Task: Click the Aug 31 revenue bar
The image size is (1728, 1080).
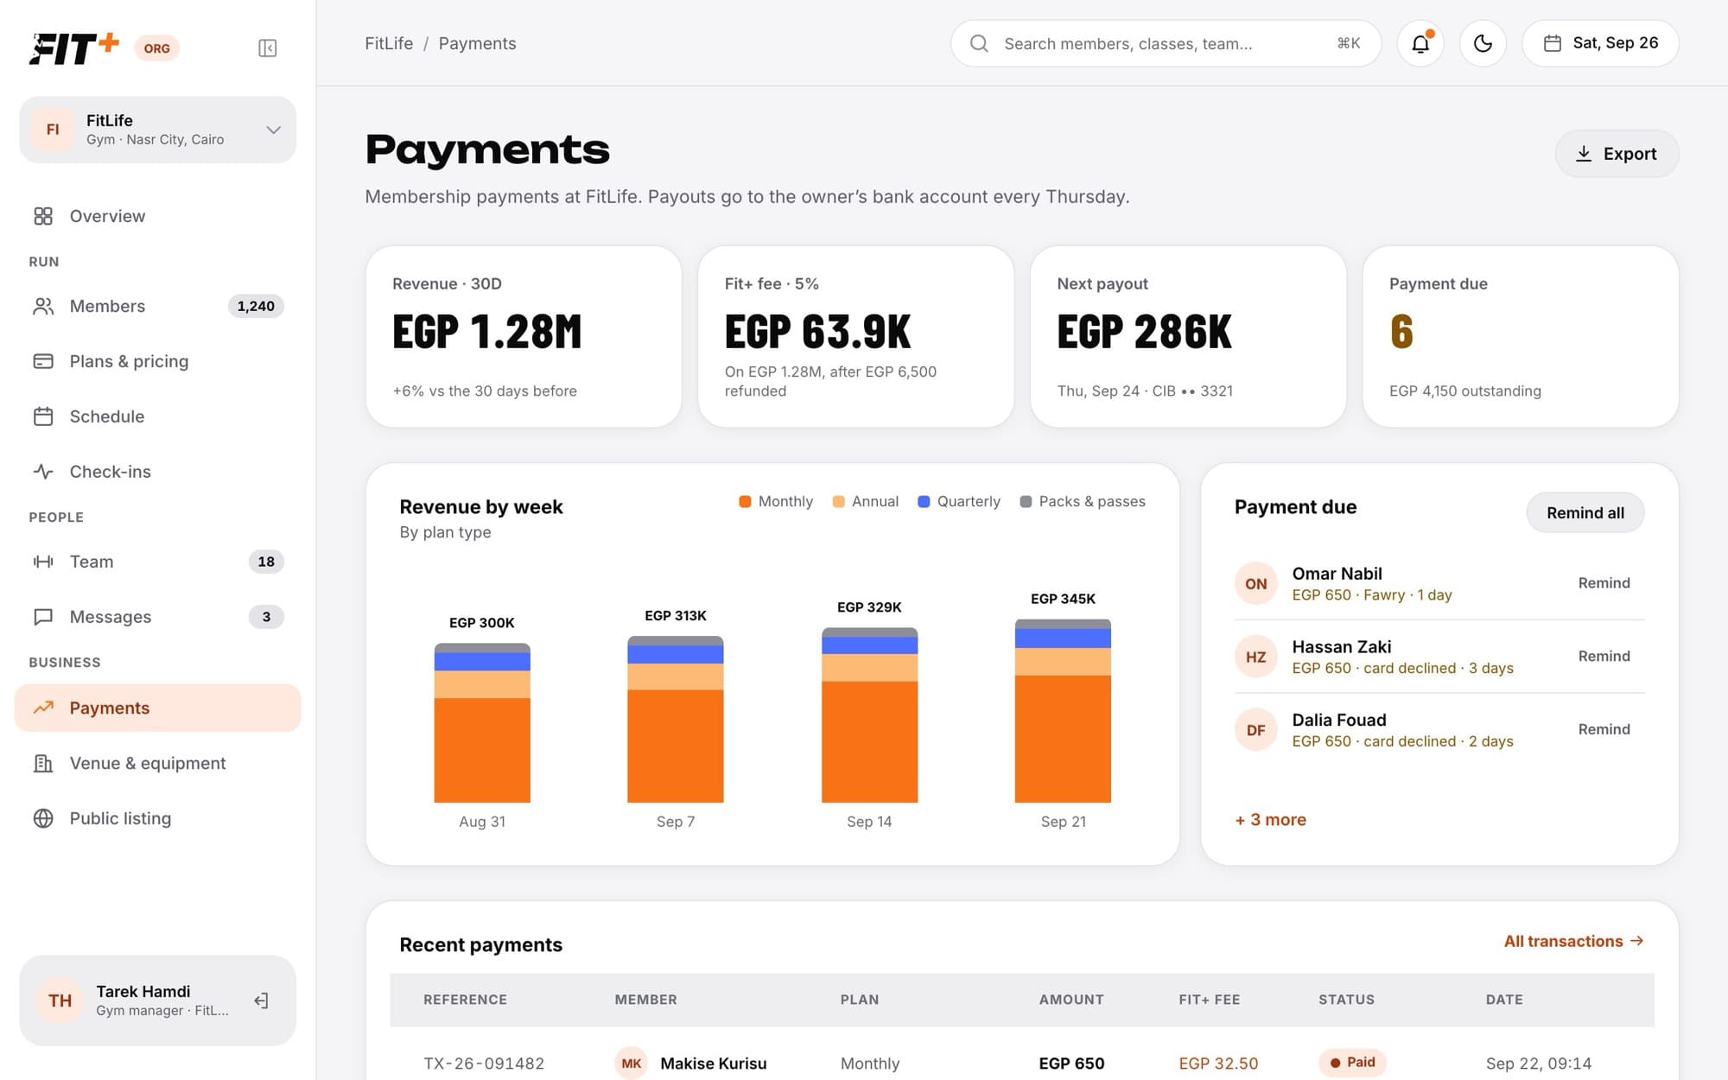Action: point(482,723)
